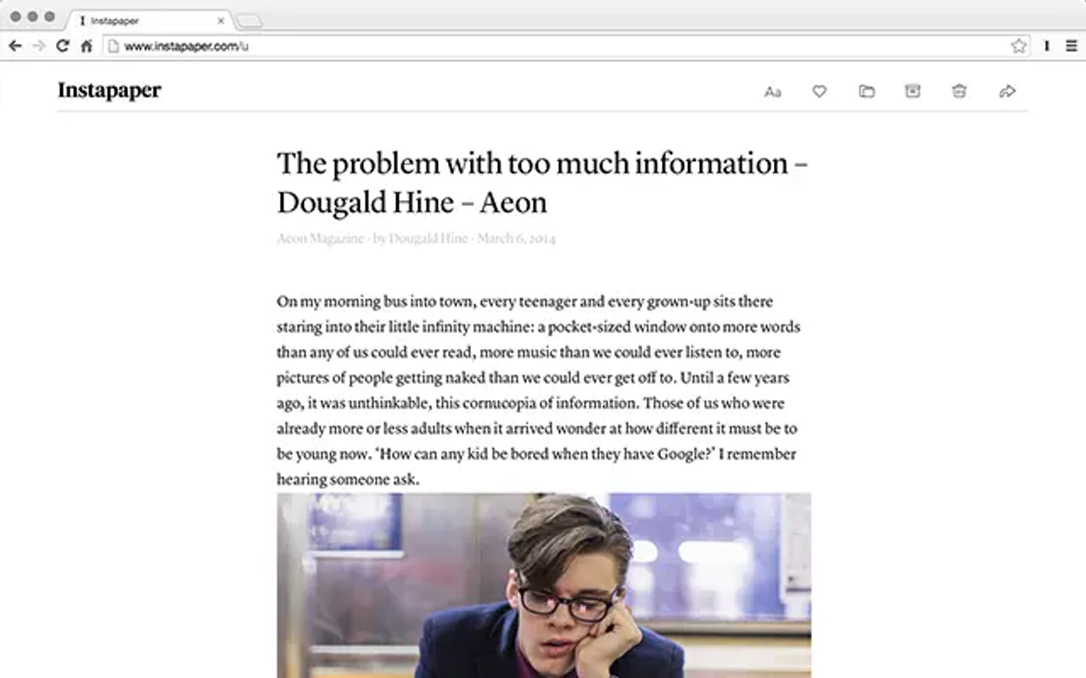Click the 'March 6, 2014' date text

516,238
